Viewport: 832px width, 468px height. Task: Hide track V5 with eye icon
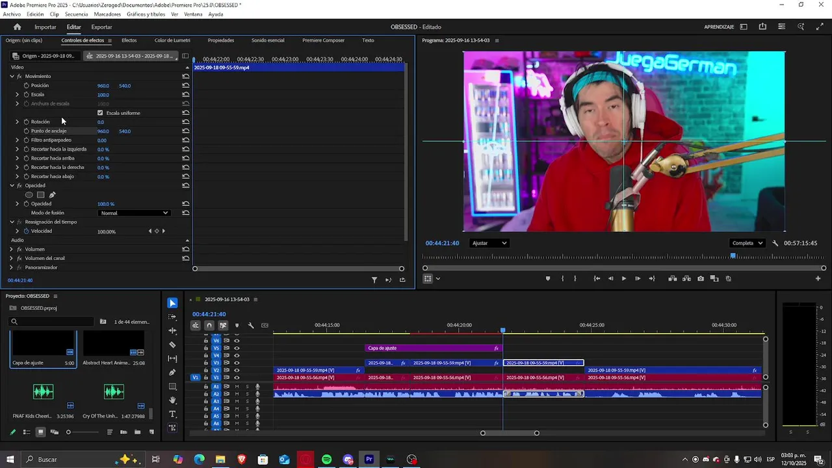coord(237,348)
